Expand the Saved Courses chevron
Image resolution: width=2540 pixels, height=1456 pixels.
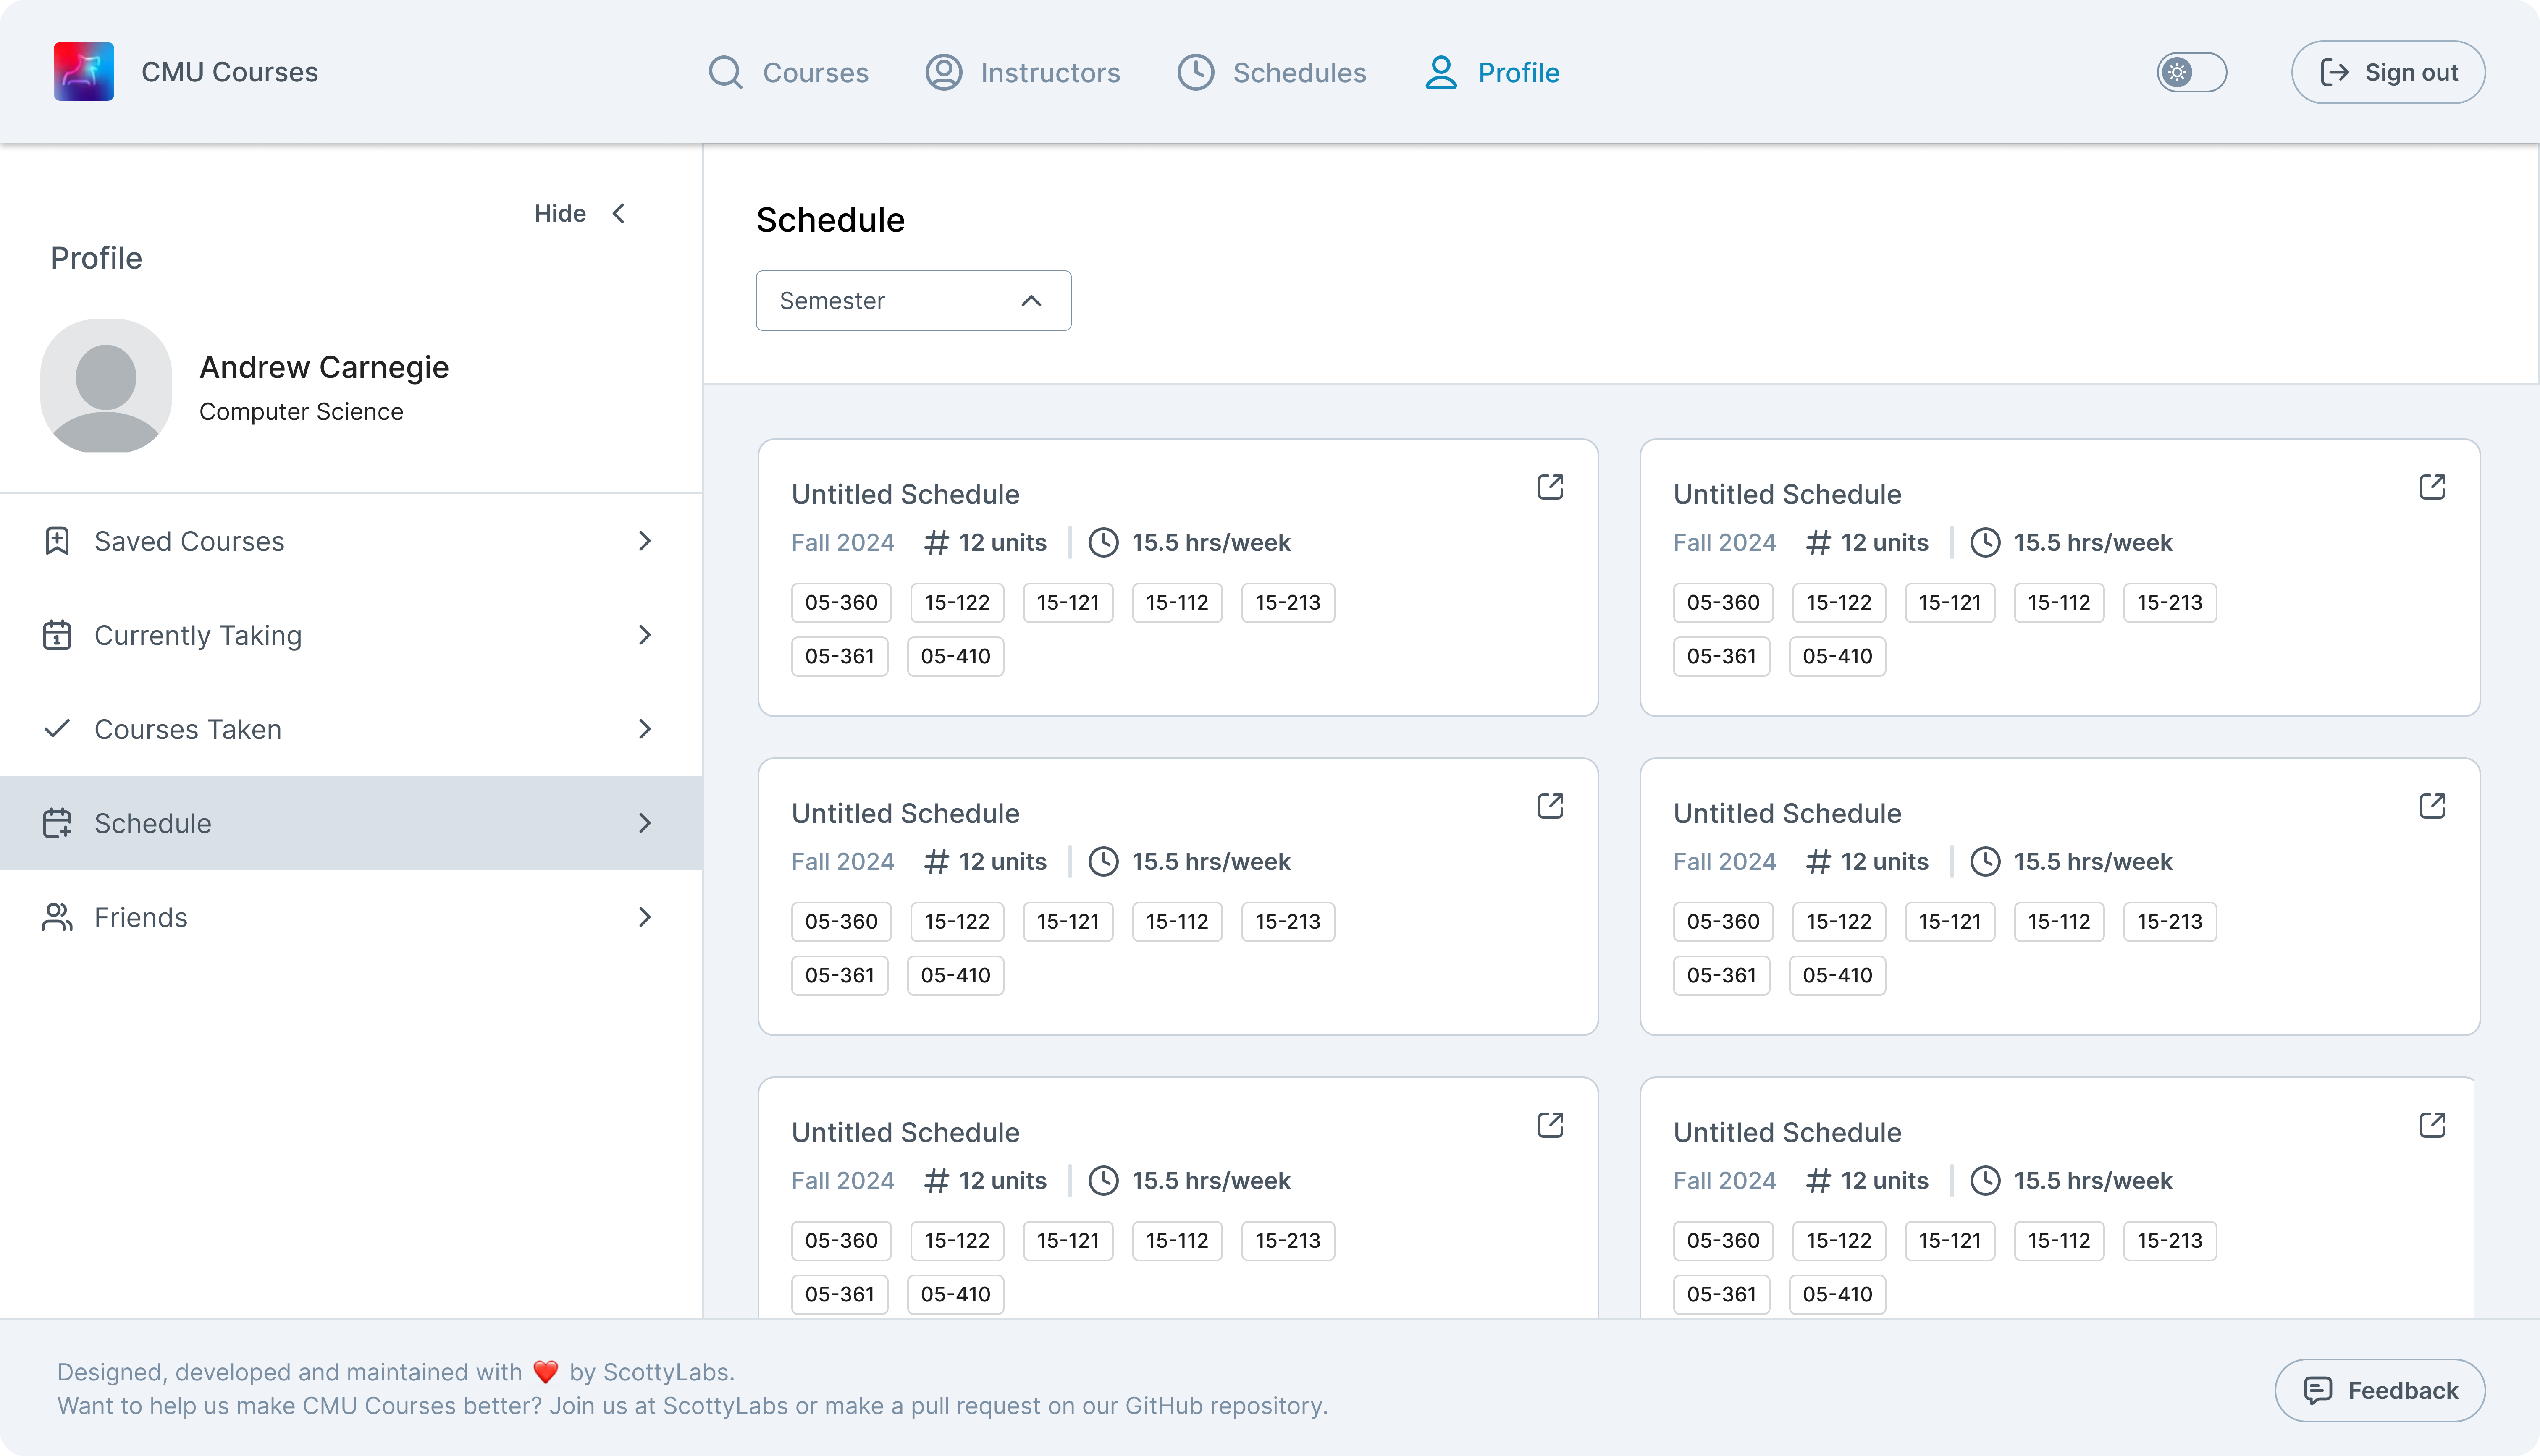click(x=645, y=541)
